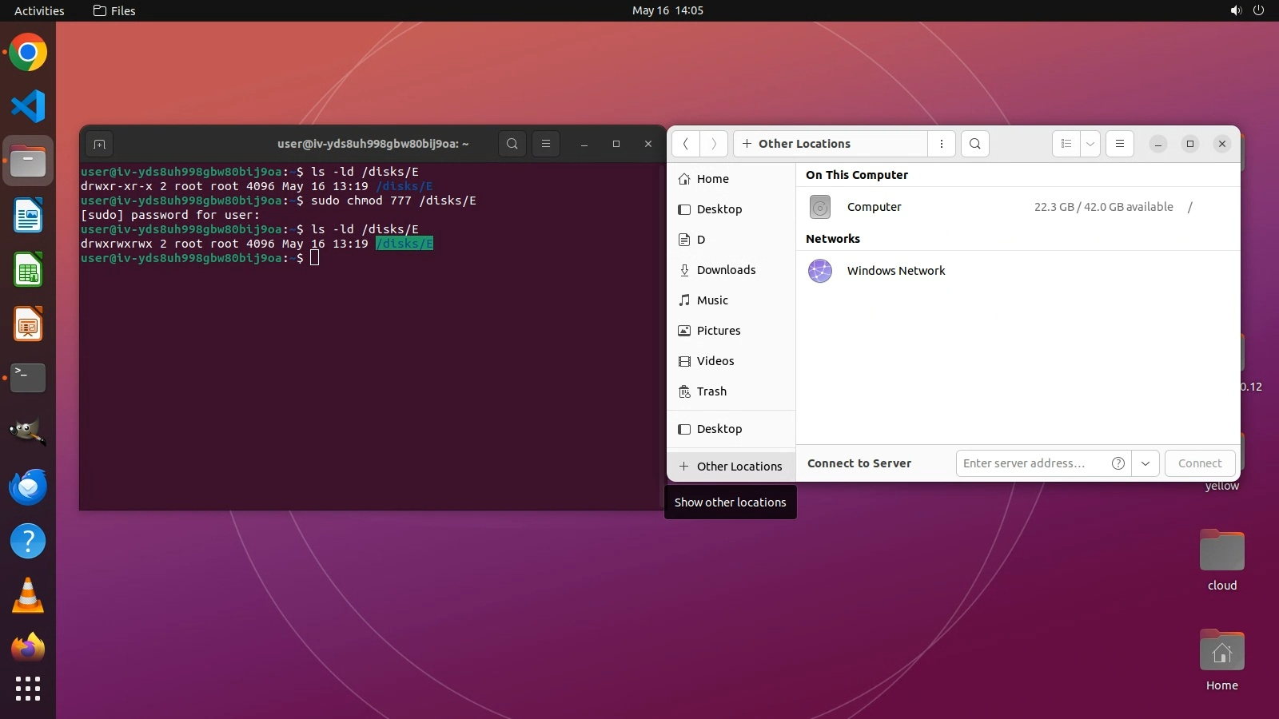
Task: Open the Files hamburger menu
Action: point(1119,144)
